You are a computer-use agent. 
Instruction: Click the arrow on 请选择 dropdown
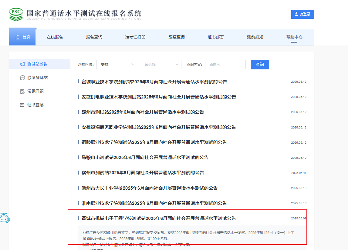pyautogui.click(x=177, y=65)
